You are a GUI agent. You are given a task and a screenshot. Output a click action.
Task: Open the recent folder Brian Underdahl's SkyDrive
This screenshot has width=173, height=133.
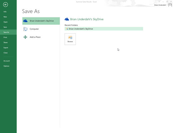click(x=104, y=29)
